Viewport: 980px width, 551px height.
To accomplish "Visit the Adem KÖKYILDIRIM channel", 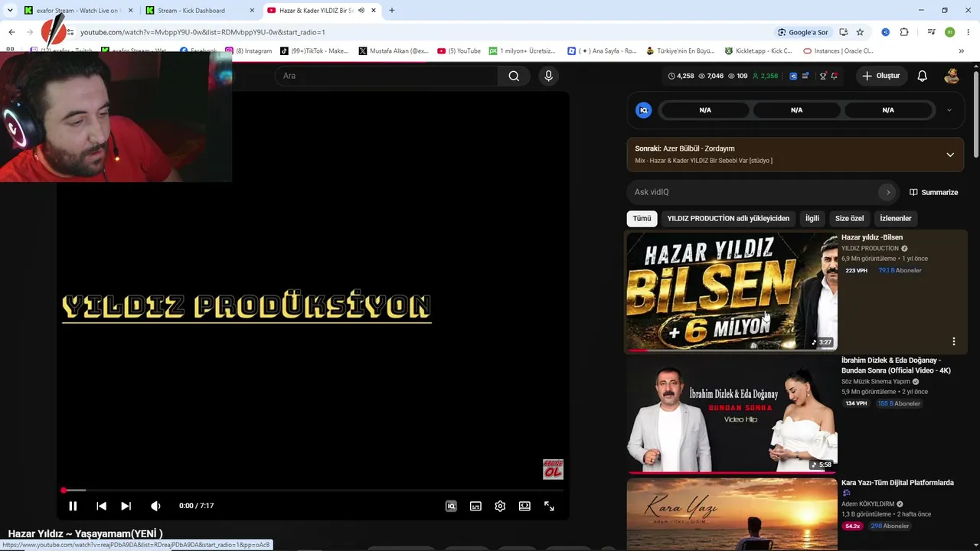I will click(867, 504).
